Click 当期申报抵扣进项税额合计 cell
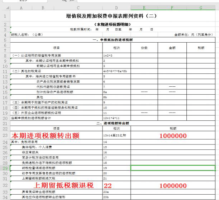 pos(56,118)
